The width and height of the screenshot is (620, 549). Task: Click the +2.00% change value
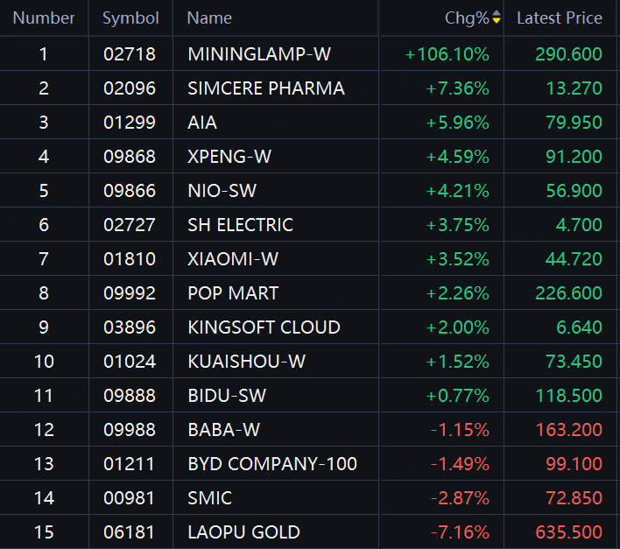tap(457, 327)
